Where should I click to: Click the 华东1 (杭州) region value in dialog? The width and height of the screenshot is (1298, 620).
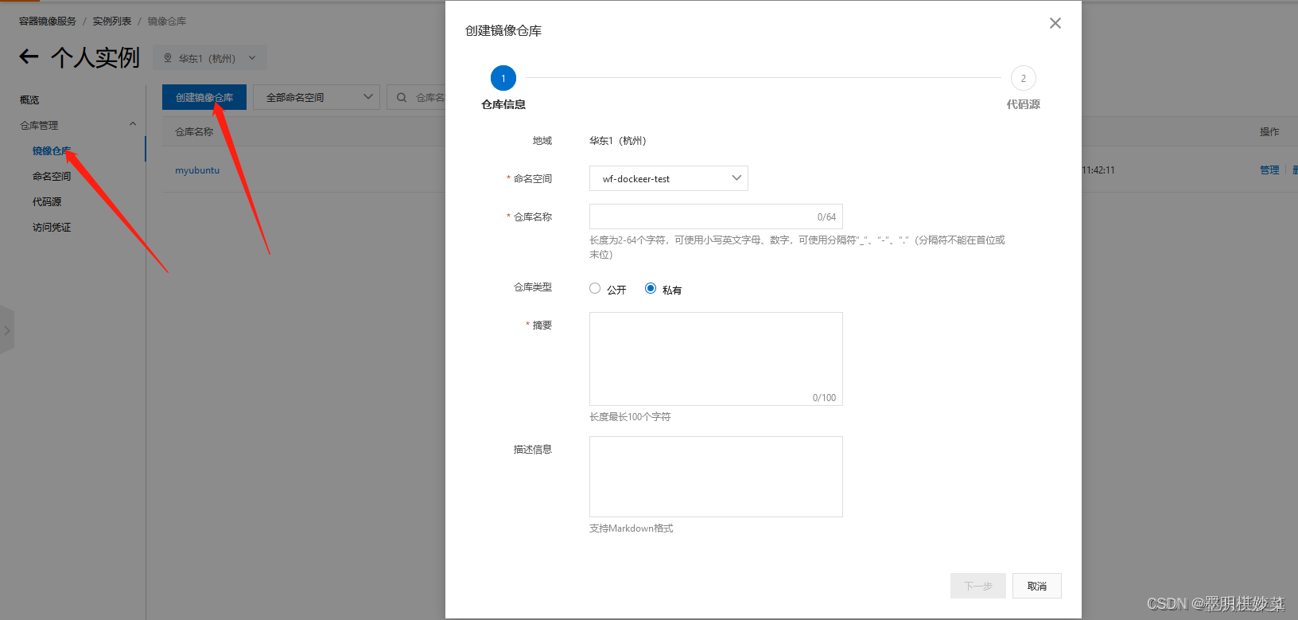618,140
